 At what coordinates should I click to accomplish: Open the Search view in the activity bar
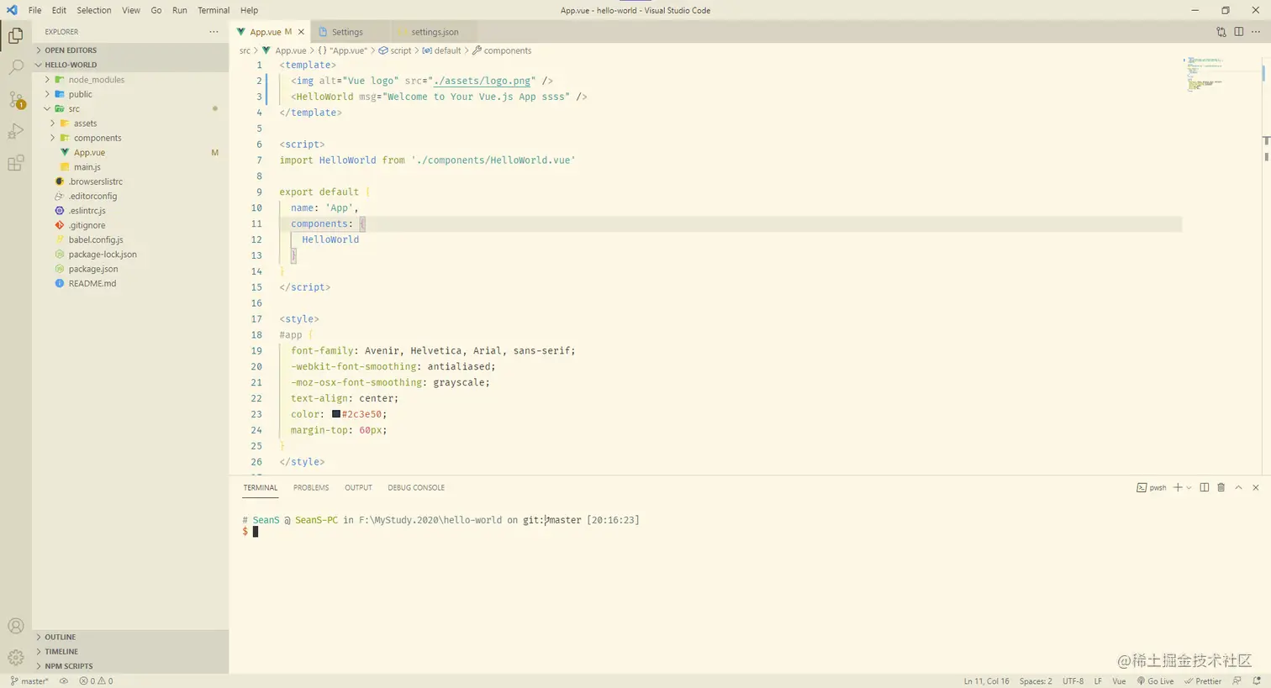point(15,67)
